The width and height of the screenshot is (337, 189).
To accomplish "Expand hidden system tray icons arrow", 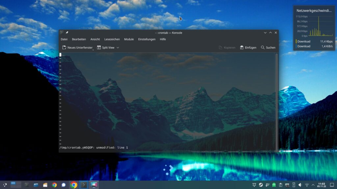I will pyautogui.click(x=313, y=185).
